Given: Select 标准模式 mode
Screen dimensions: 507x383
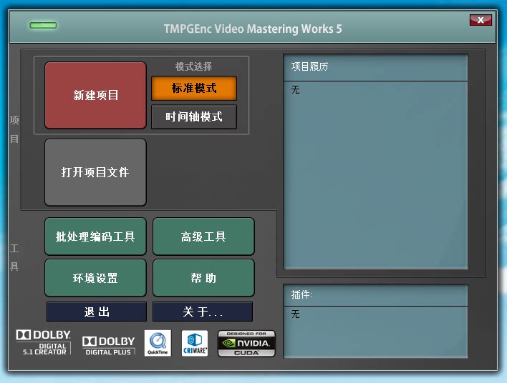Looking at the screenshot, I should [x=194, y=88].
